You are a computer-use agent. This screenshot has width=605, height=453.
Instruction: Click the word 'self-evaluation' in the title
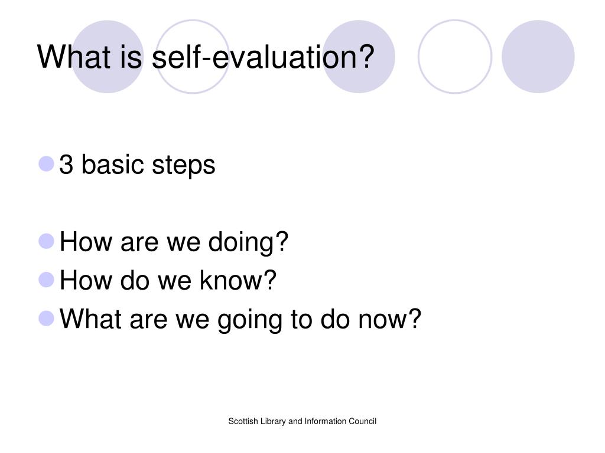click(263, 57)
